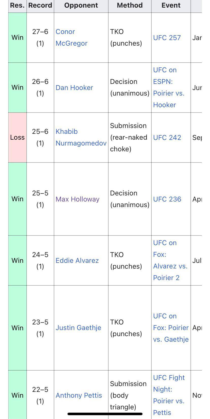Tap the Res. column header
The image size is (210, 419).
point(17,5)
